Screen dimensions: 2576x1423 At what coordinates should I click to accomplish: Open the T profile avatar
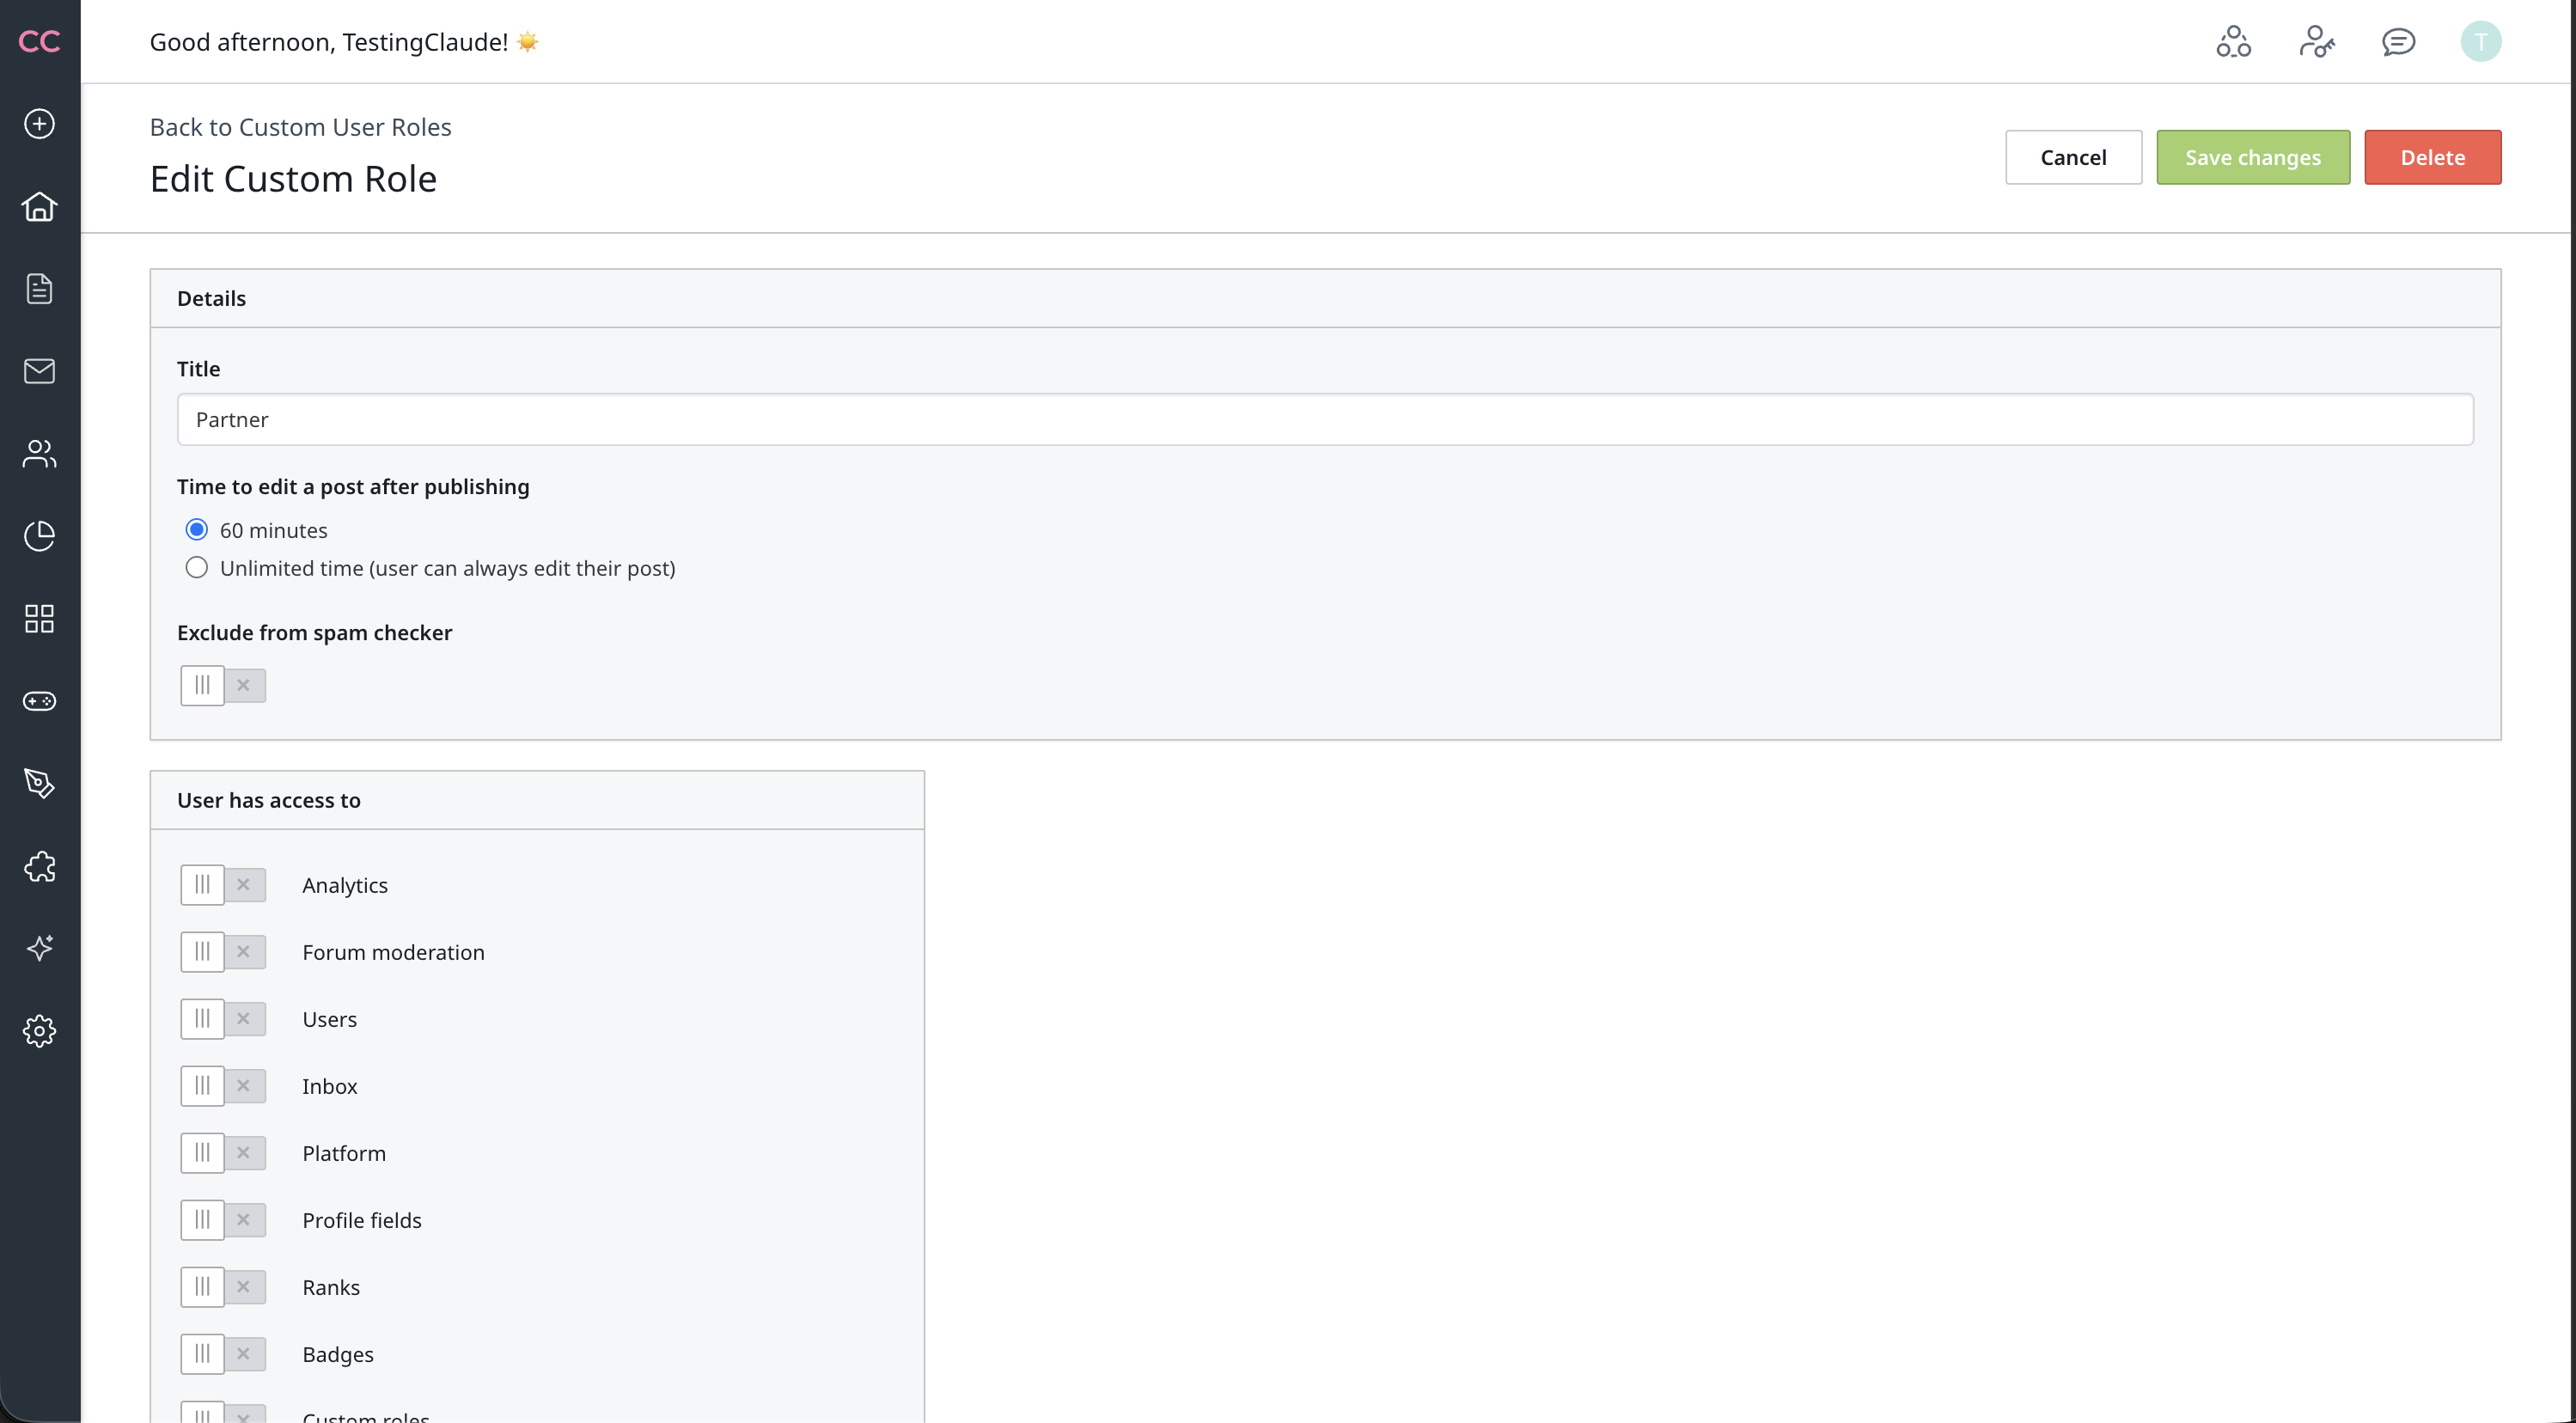click(x=2480, y=42)
